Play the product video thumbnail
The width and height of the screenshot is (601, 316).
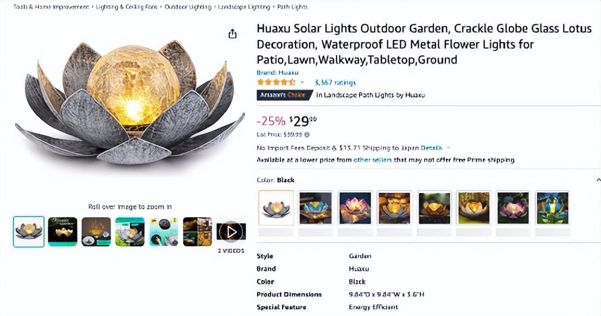click(231, 232)
